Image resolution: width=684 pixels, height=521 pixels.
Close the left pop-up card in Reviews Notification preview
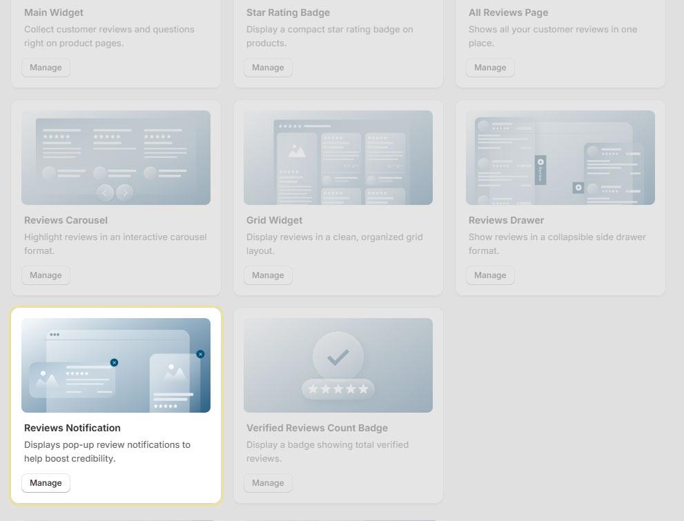114,363
